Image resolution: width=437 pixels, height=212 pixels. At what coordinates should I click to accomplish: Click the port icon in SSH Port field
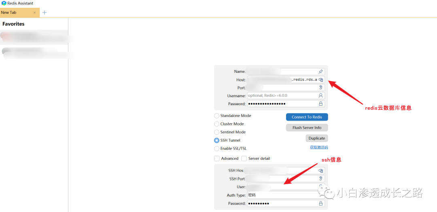pyautogui.click(x=320, y=178)
